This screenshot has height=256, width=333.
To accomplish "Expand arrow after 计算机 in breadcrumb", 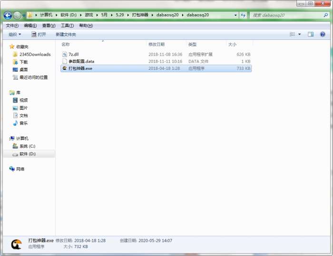I will coord(56,15).
